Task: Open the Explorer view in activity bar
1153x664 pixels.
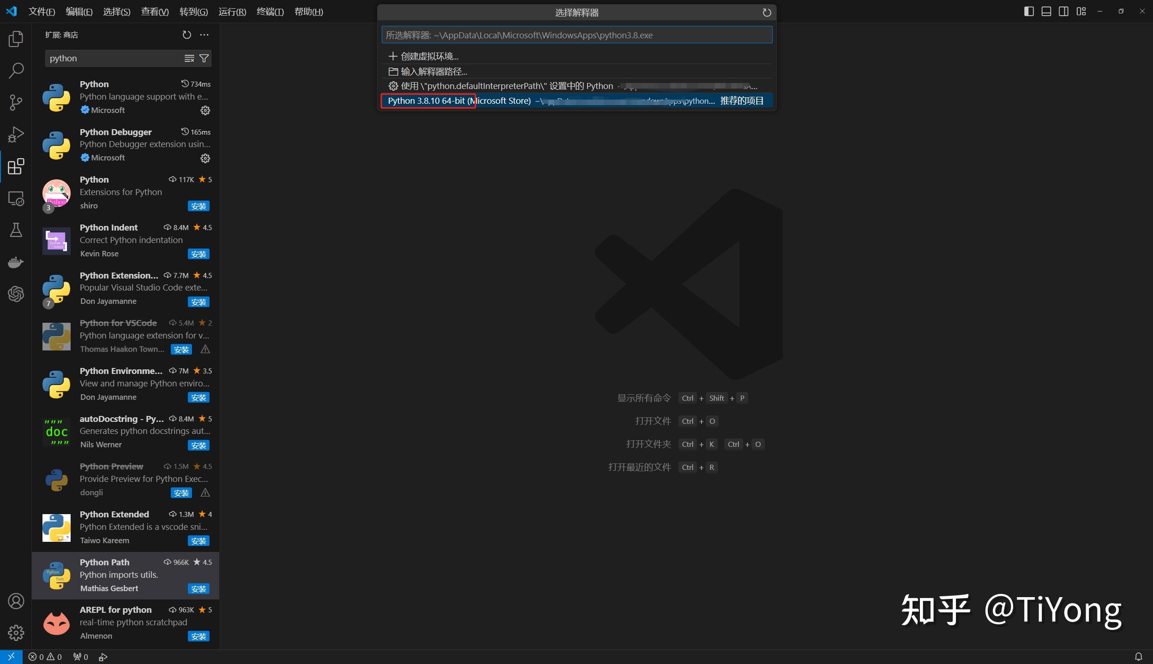Action: click(x=16, y=39)
